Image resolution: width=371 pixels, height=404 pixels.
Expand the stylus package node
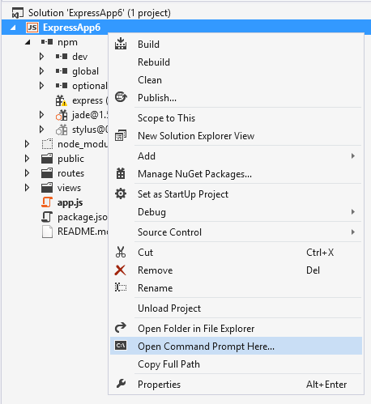(x=41, y=130)
